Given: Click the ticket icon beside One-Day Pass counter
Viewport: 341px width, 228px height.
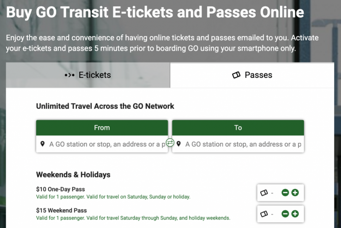Looking at the screenshot, I should coord(264,193).
